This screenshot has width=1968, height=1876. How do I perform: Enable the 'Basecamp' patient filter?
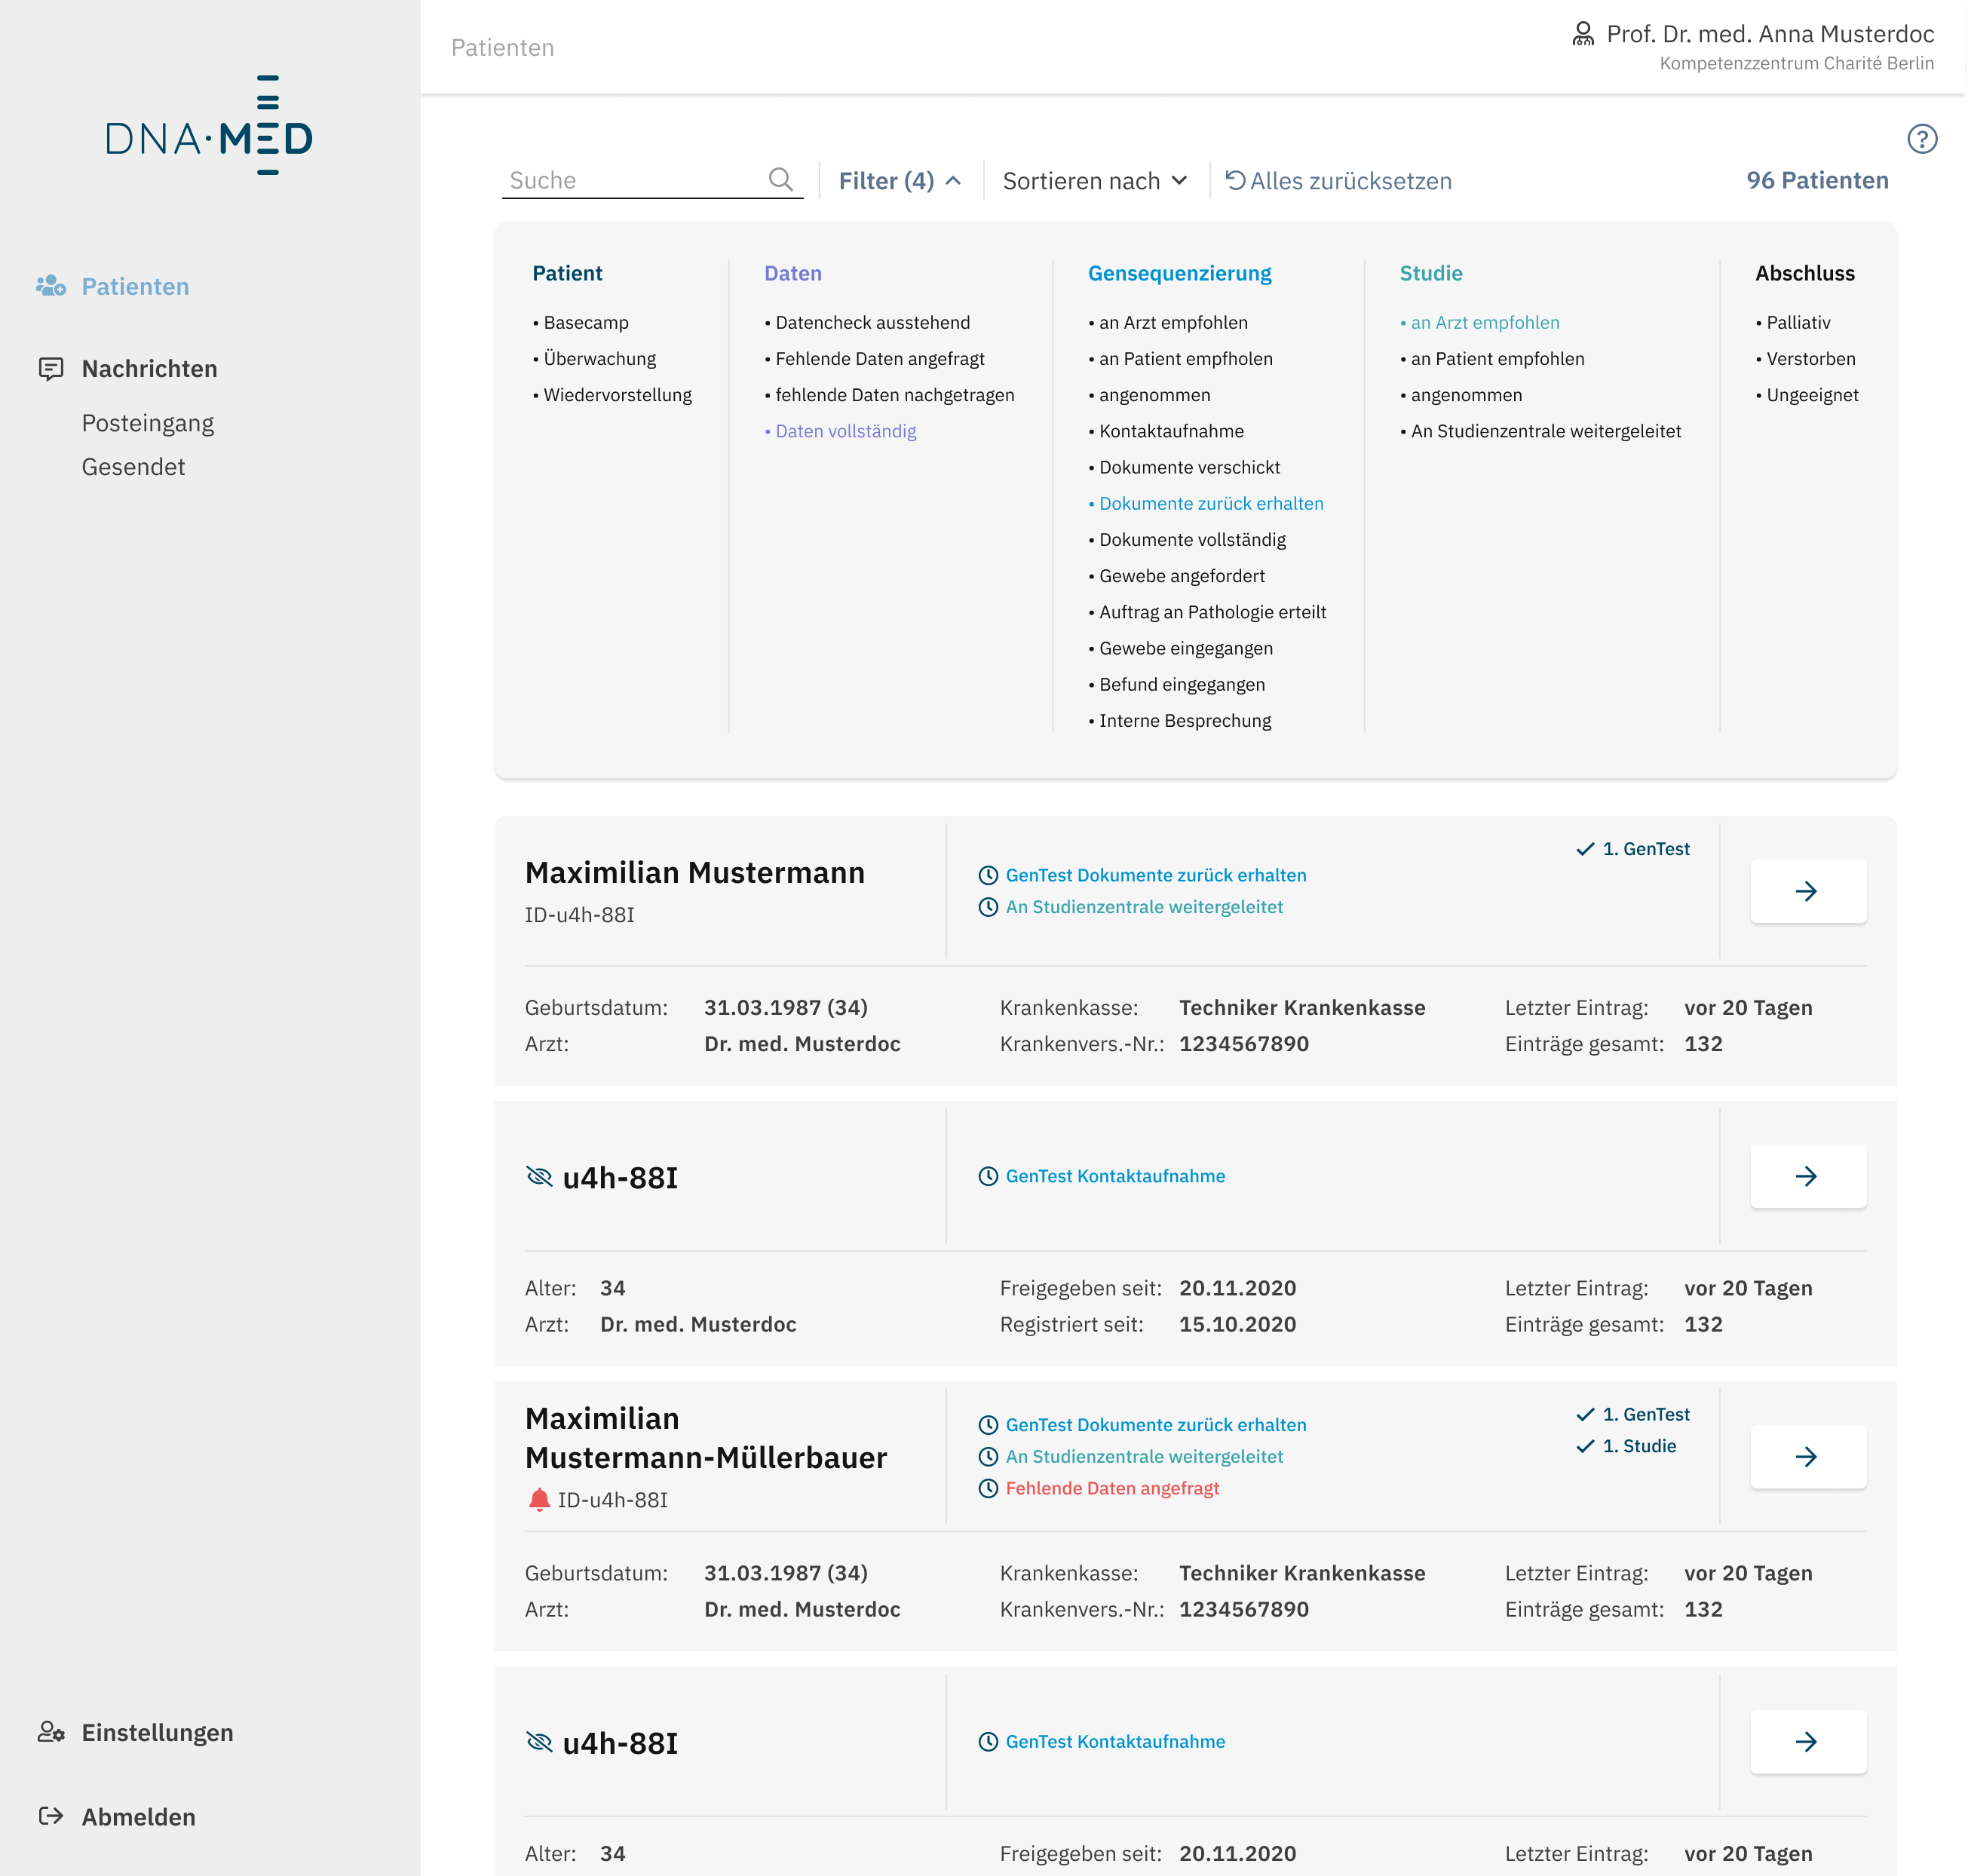coord(585,322)
